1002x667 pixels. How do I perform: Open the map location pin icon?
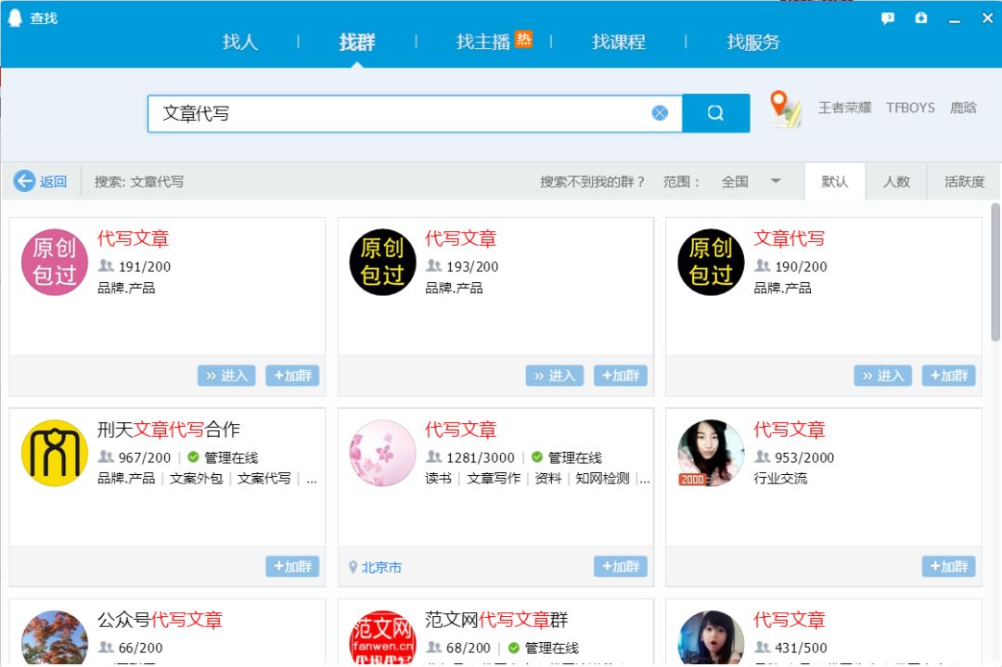[785, 109]
